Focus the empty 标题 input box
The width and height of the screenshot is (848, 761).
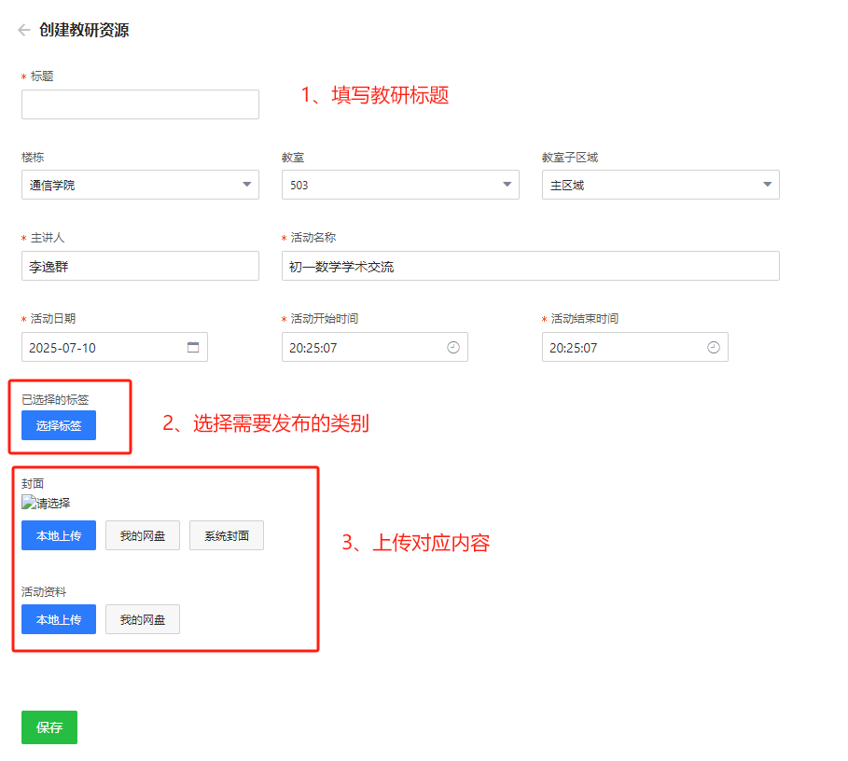140,104
